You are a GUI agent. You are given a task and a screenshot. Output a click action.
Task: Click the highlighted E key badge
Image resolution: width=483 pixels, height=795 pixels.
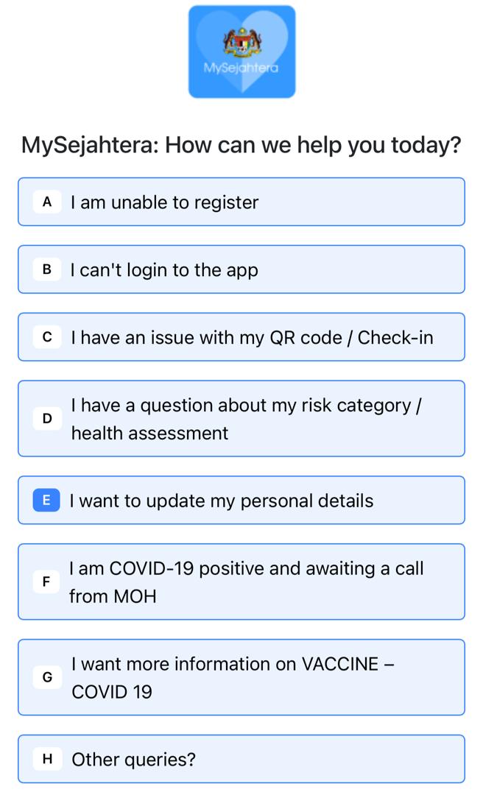[46, 500]
